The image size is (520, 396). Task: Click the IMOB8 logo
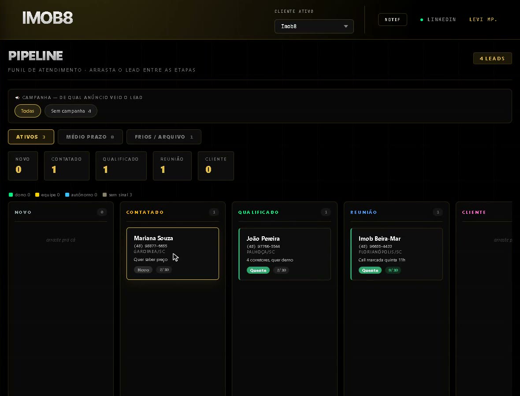coord(48,18)
